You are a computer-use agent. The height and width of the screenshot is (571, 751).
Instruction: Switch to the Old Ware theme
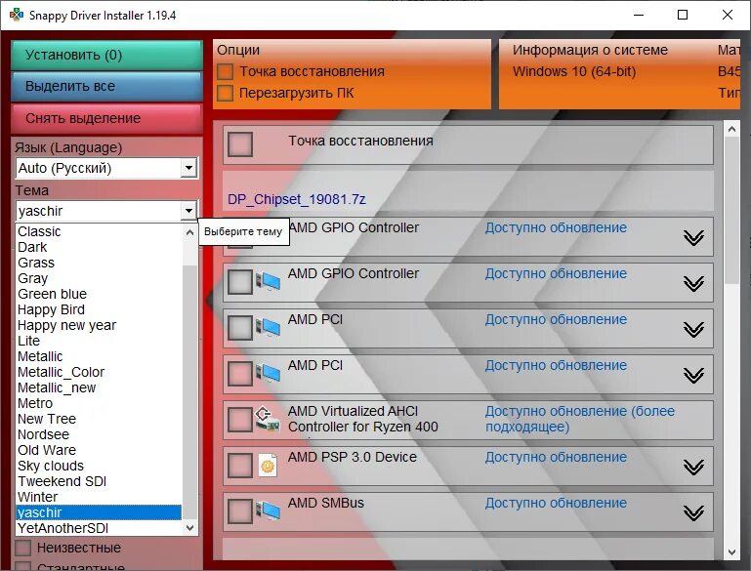point(99,450)
